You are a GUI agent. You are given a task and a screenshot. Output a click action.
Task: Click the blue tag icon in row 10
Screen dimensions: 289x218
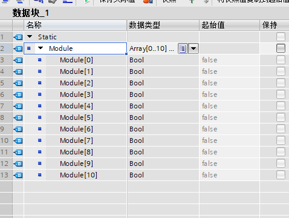click(x=18, y=140)
